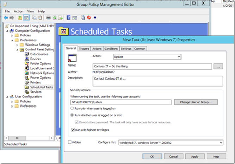Click the Up one level folder icon
Image resolution: width=235 pixels, height=164 pixels.
click(20, 18)
